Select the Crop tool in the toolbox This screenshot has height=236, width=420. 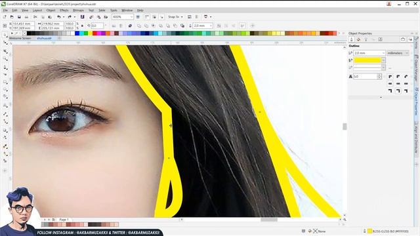point(5,51)
